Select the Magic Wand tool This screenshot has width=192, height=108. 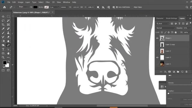[x=8, y=21]
